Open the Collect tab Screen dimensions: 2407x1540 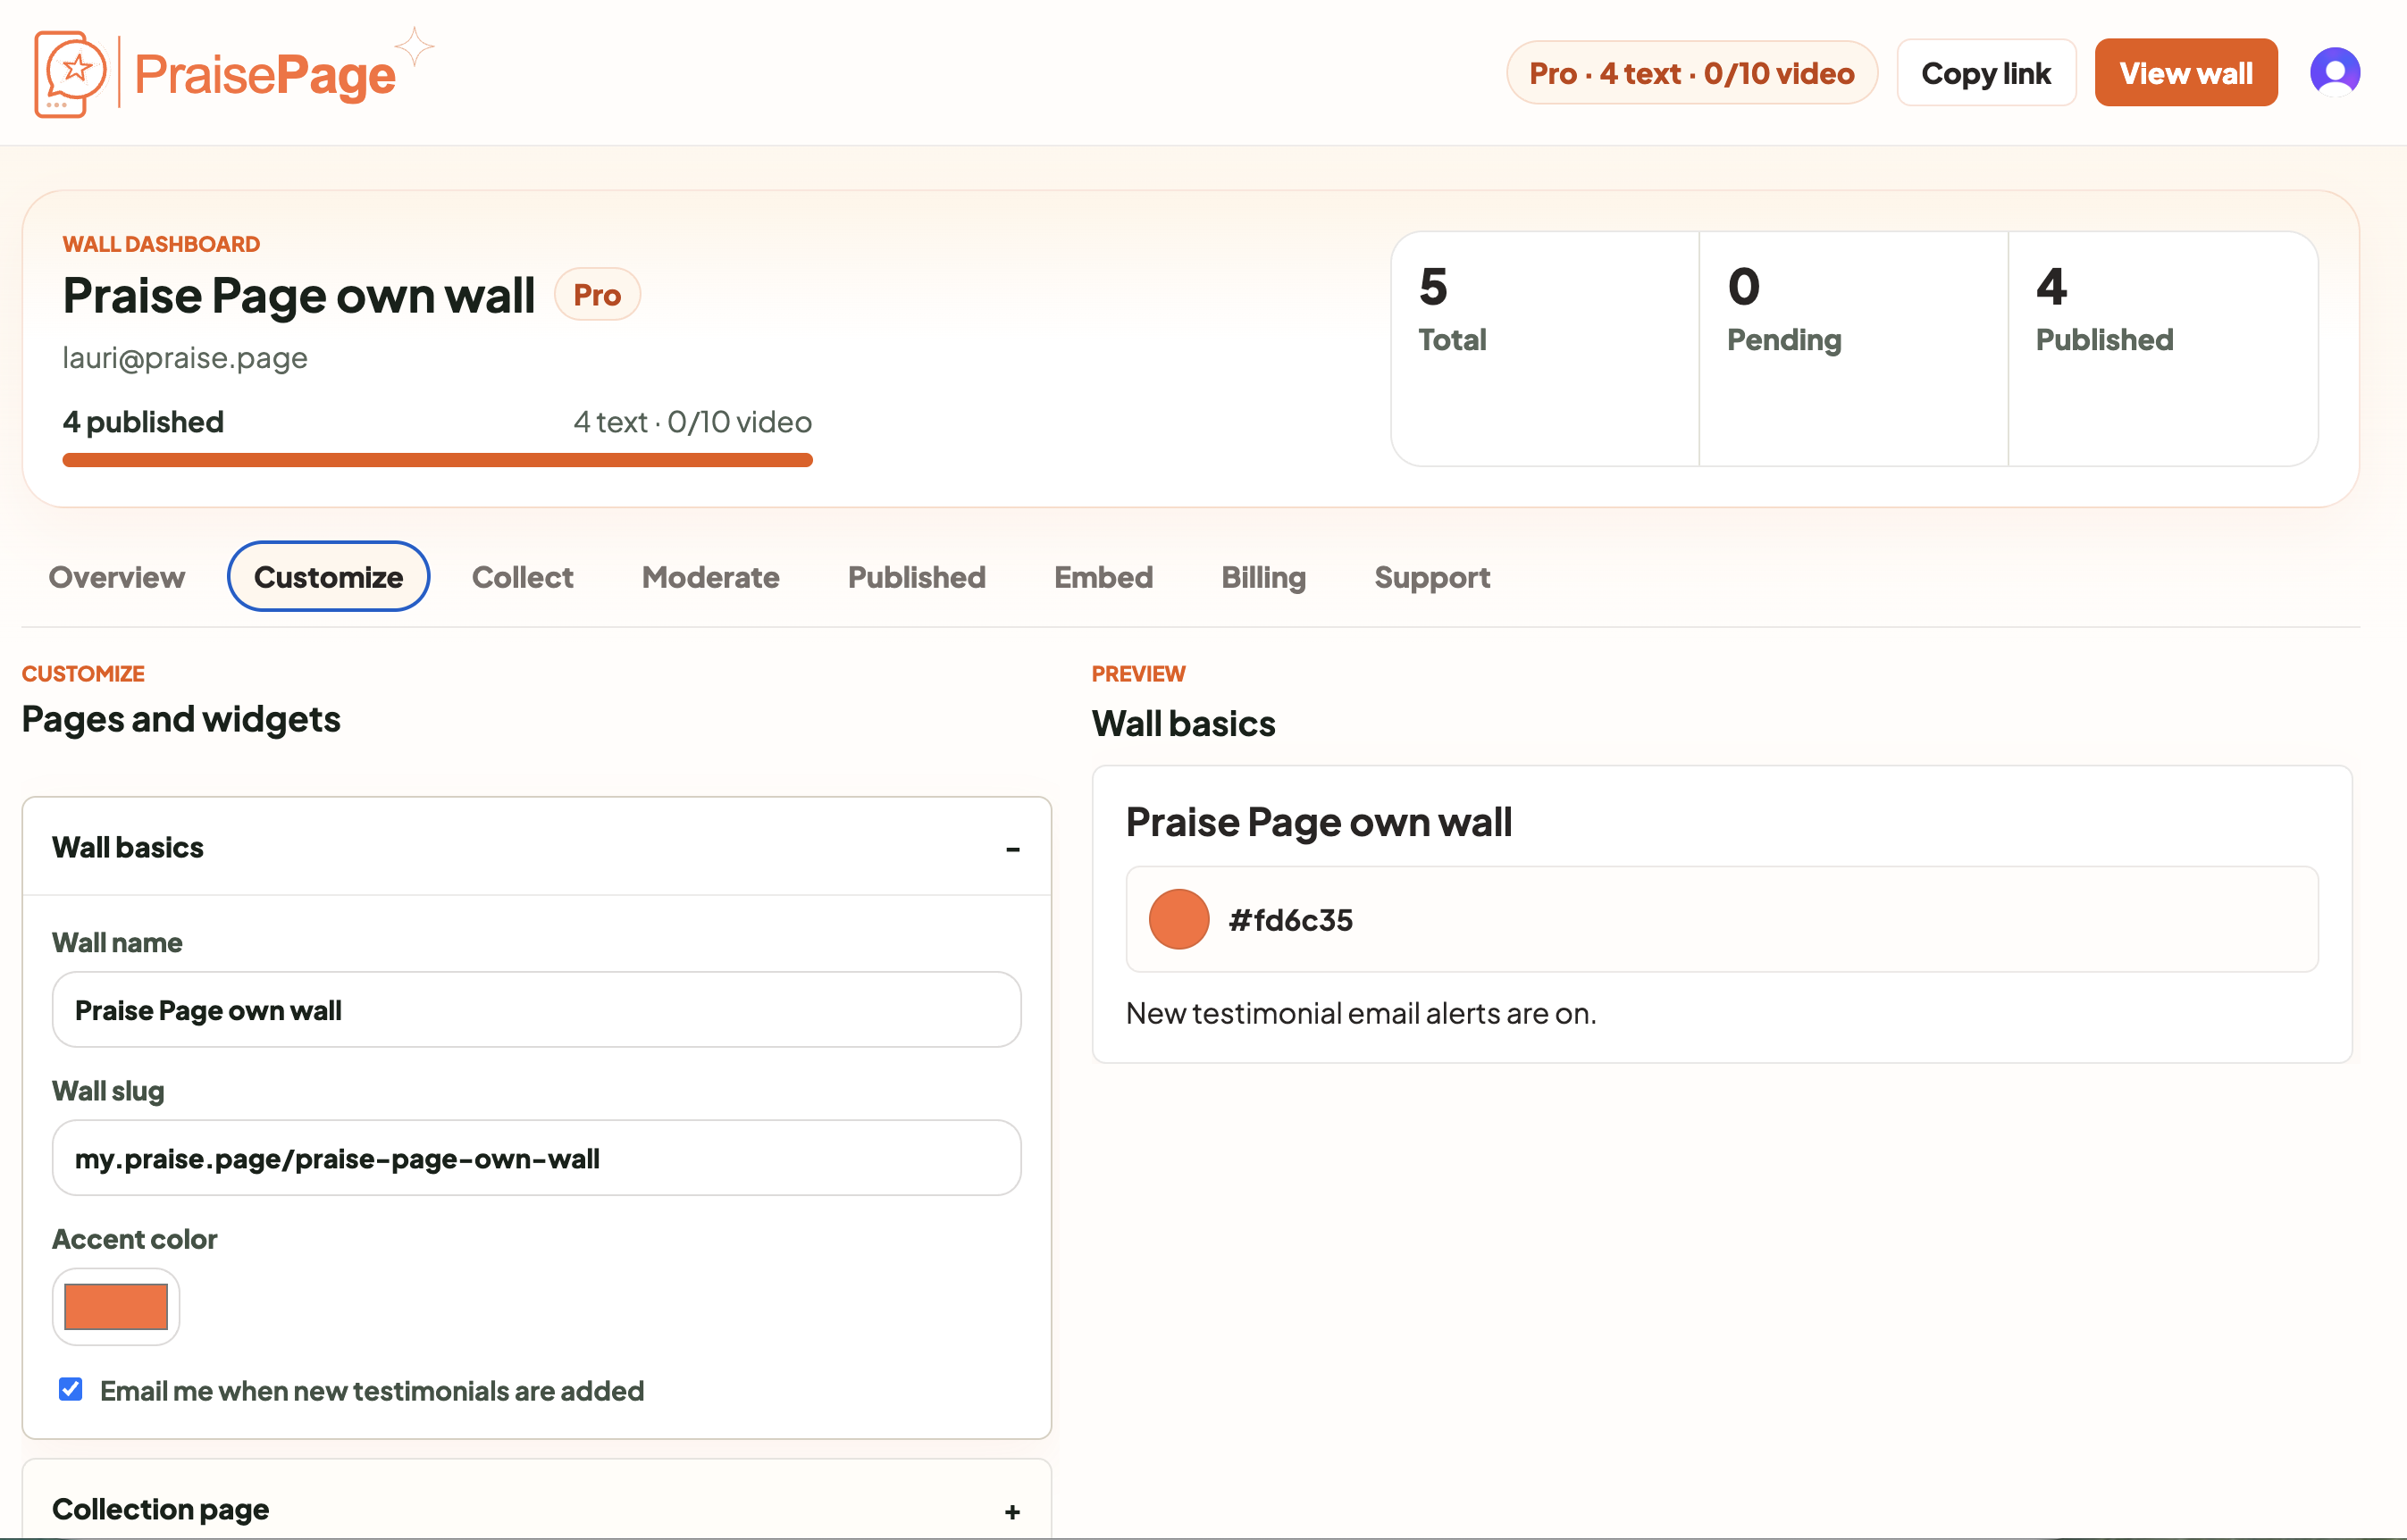pyautogui.click(x=523, y=577)
